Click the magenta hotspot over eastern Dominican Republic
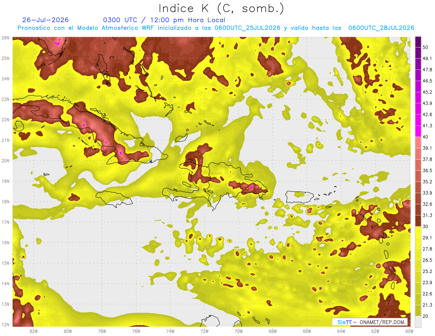This screenshot has width=435, height=336. 251,187
